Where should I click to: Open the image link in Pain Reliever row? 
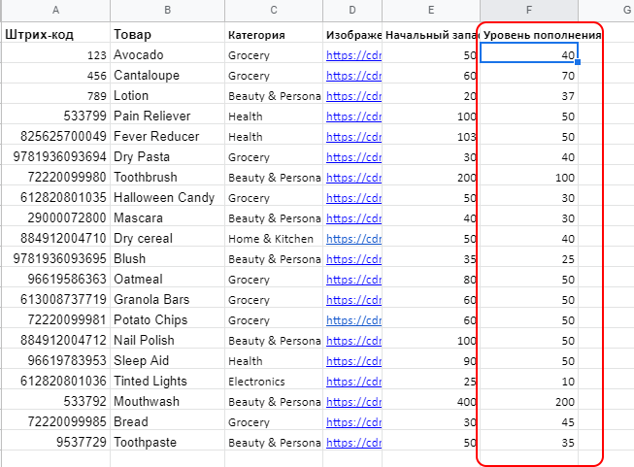pyautogui.click(x=353, y=117)
